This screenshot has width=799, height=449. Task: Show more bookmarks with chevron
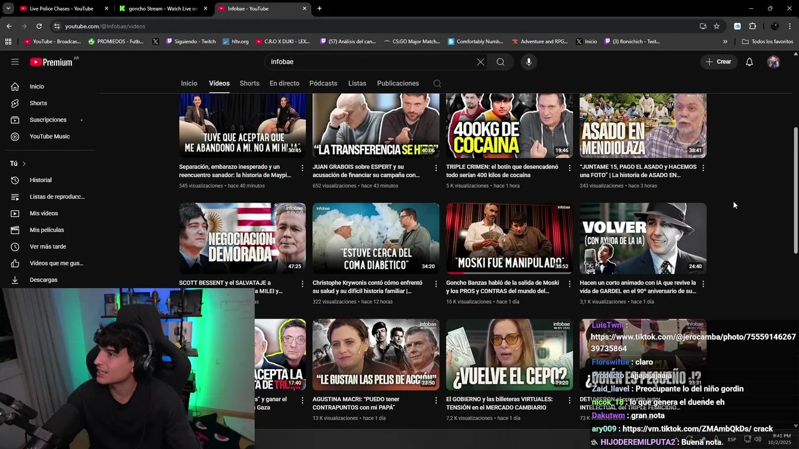coord(725,42)
